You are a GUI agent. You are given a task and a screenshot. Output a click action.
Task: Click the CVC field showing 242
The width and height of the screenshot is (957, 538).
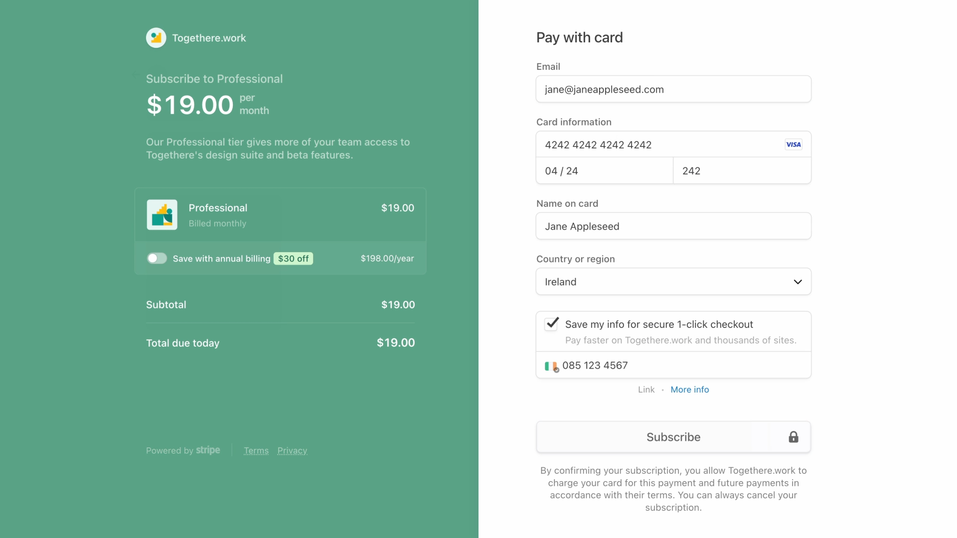pyautogui.click(x=742, y=171)
